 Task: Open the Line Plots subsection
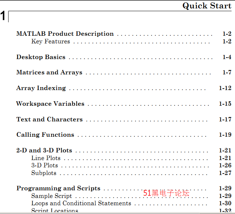click(x=46, y=158)
